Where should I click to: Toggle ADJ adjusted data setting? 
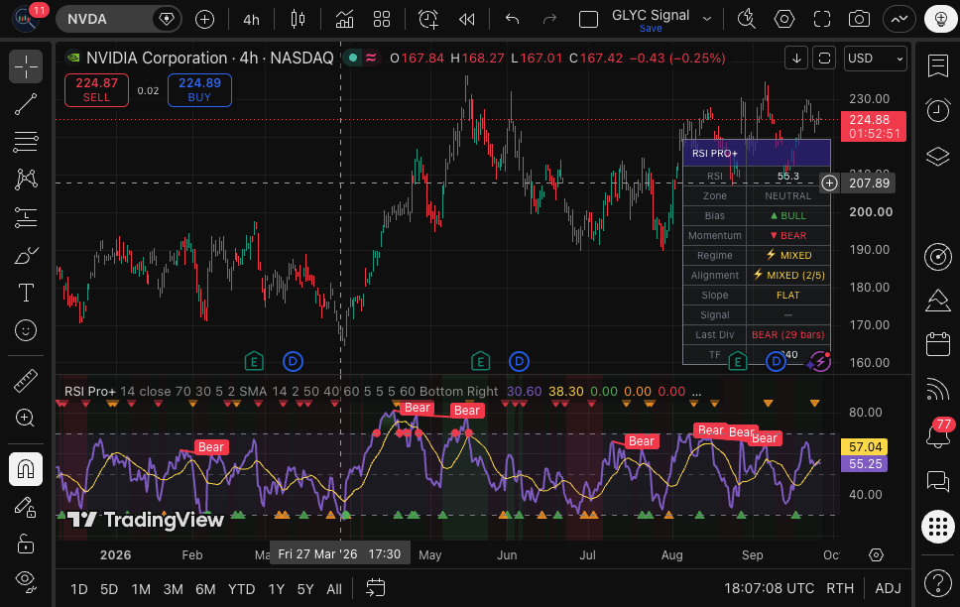point(888,588)
